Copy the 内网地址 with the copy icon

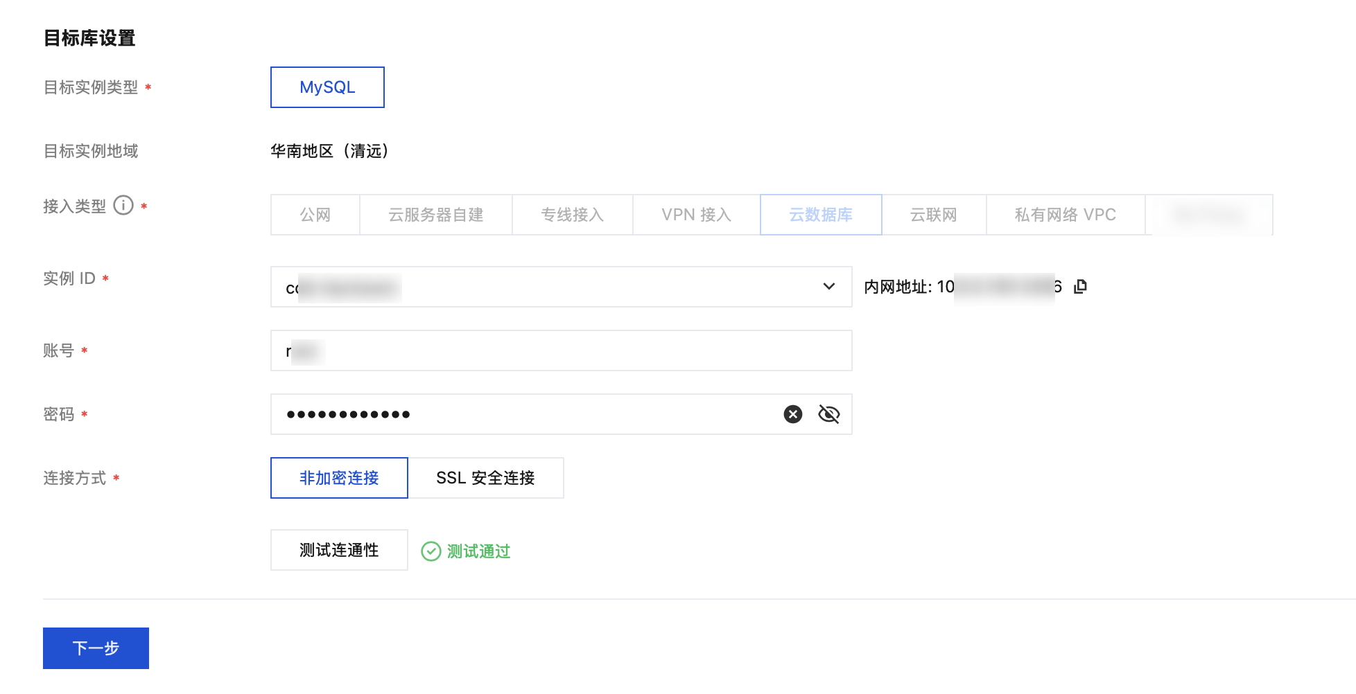pyautogui.click(x=1080, y=286)
